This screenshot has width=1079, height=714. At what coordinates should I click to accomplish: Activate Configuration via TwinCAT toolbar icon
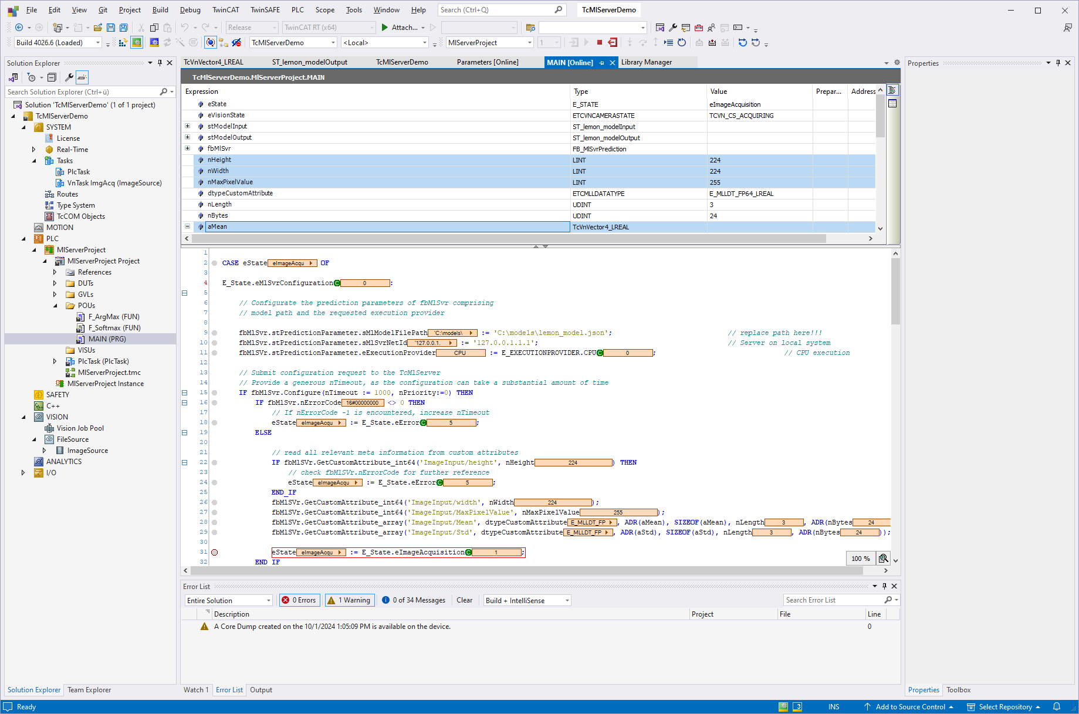pos(123,43)
